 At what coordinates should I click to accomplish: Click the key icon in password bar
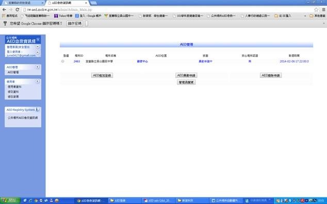click(5, 23)
